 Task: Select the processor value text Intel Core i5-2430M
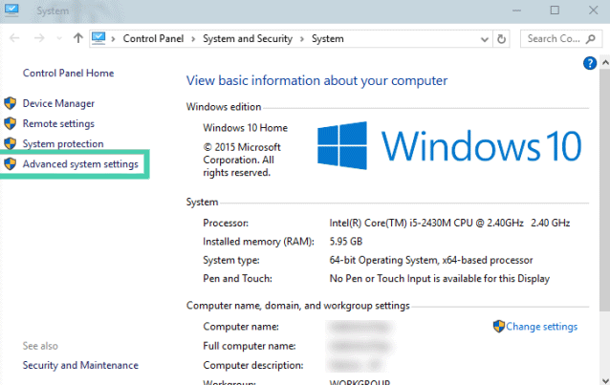coord(449,224)
